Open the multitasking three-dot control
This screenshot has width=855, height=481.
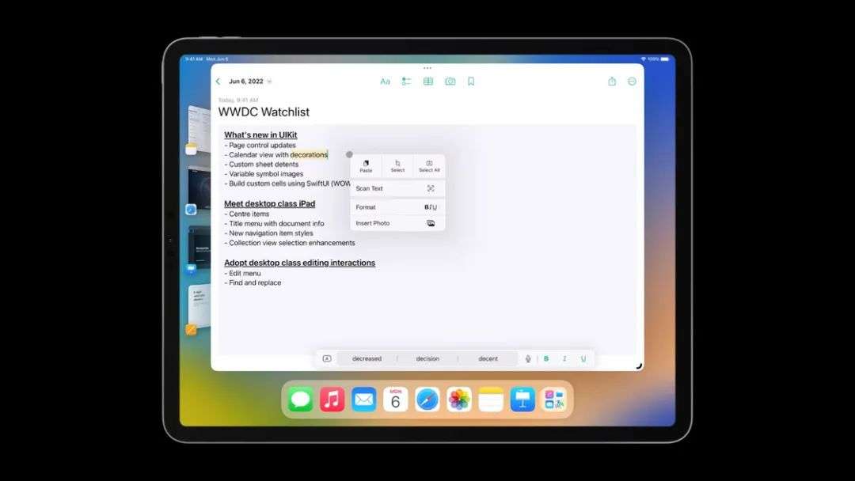tap(427, 68)
